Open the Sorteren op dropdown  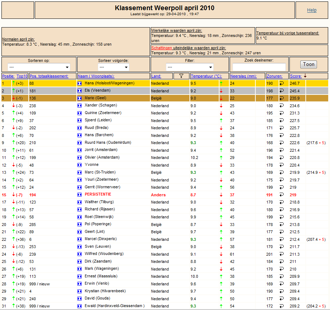pos(39,67)
